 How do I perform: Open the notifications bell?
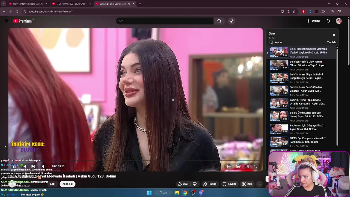328,21
